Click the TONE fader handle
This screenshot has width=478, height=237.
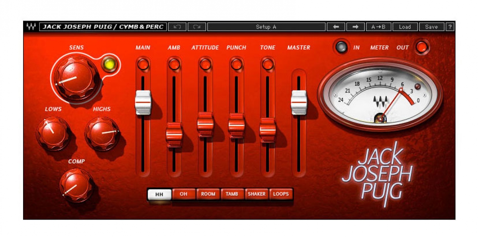pos(268,130)
